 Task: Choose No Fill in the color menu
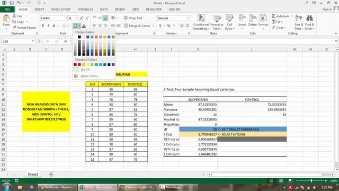94,70
